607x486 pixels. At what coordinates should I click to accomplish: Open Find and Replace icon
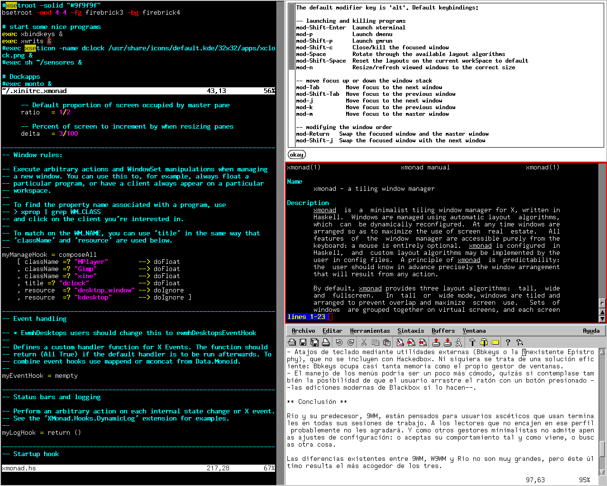[400, 342]
